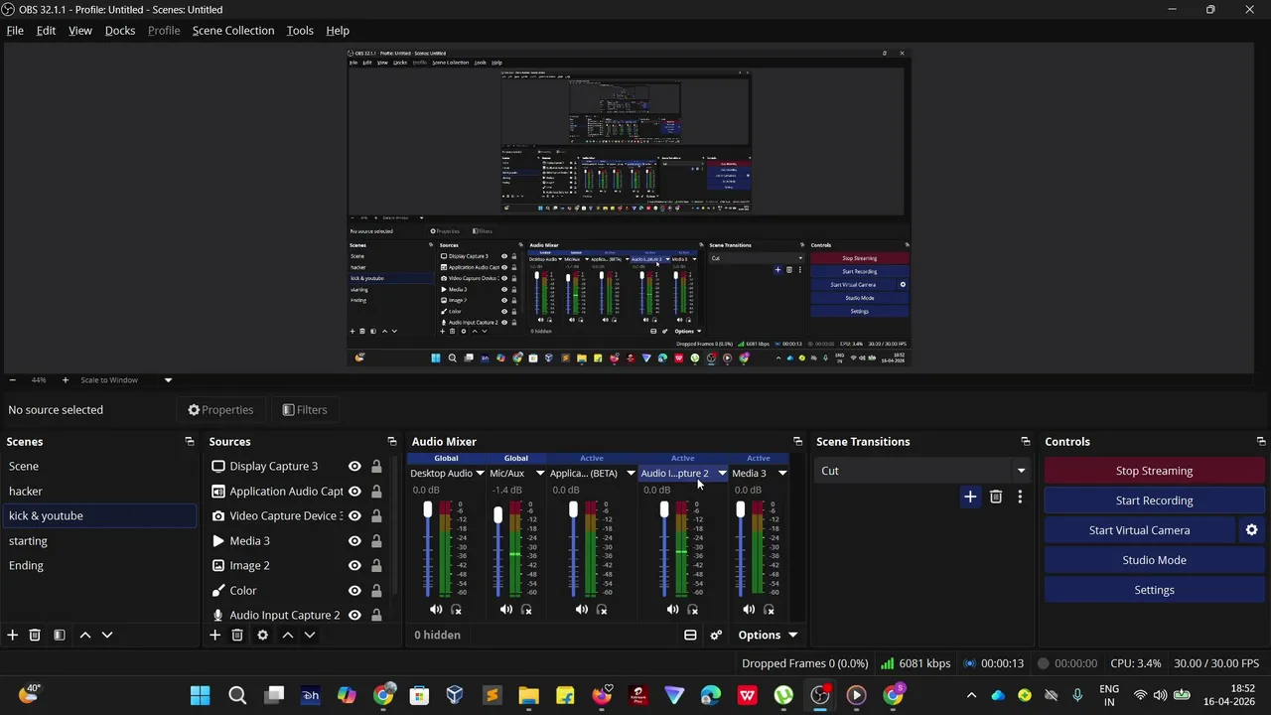1271x715 pixels.
Task: Open virtual camera settings gear
Action: 1251,530
